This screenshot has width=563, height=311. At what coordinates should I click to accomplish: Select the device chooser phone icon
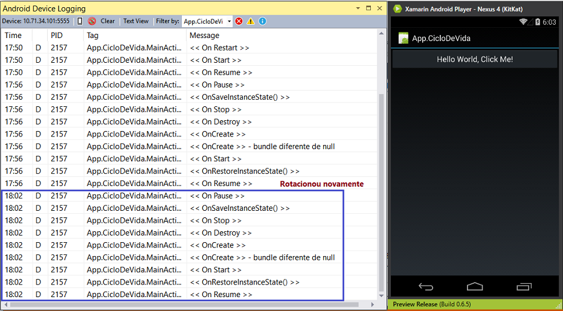click(x=80, y=21)
